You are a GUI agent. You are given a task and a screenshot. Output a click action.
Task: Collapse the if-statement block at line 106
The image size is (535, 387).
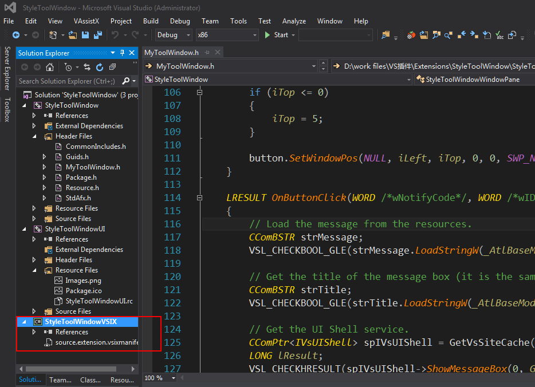(199, 92)
